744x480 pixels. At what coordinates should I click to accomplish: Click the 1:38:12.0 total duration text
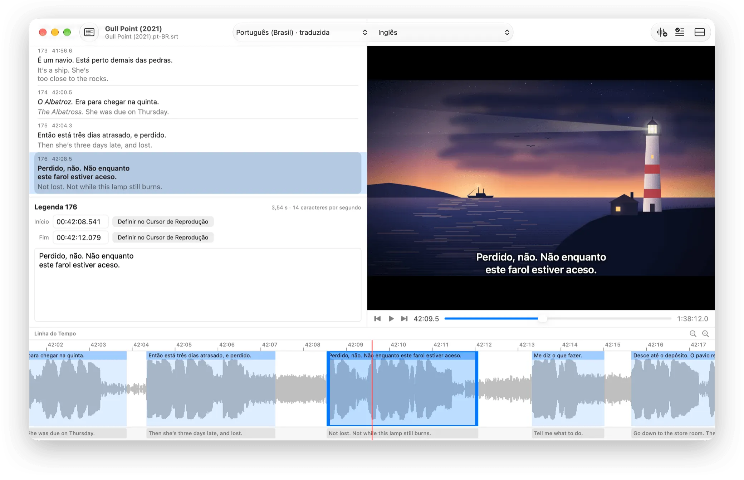coord(692,319)
